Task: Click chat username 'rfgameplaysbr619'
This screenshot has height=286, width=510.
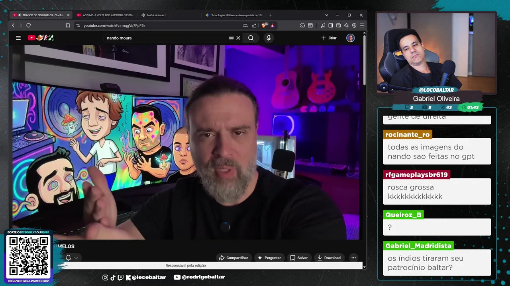Action: (x=416, y=175)
